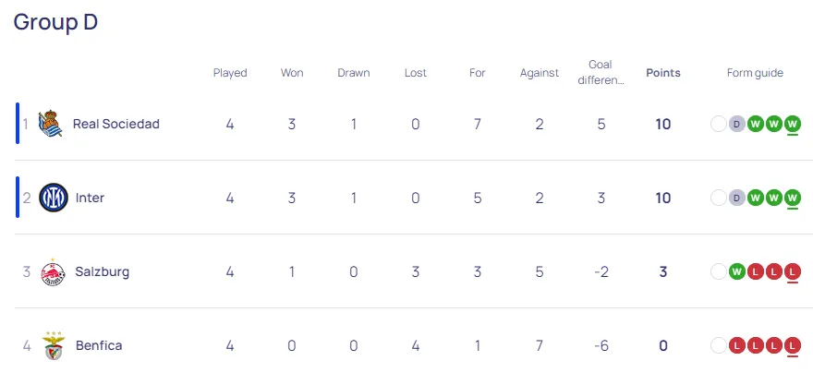Image resolution: width=813 pixels, height=373 pixels.
Task: Click the Played column header
Action: coord(230,73)
